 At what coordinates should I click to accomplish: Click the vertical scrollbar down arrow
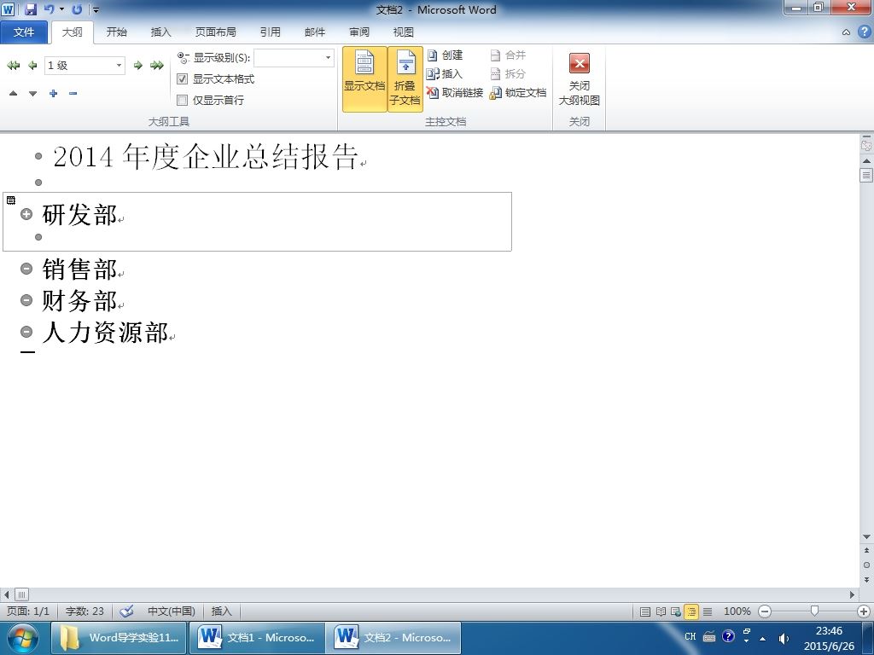click(866, 537)
